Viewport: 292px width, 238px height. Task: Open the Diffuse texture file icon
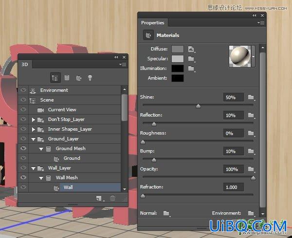coord(191,49)
